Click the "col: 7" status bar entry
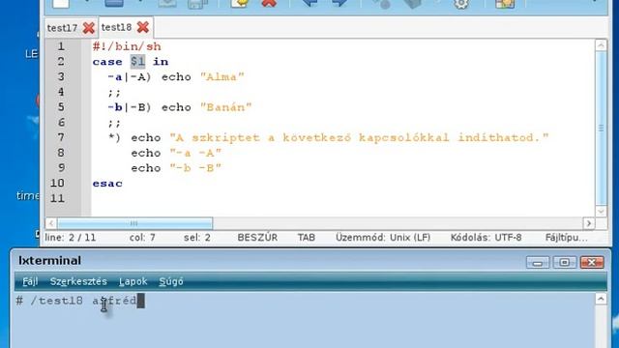619x348 pixels. [142, 238]
